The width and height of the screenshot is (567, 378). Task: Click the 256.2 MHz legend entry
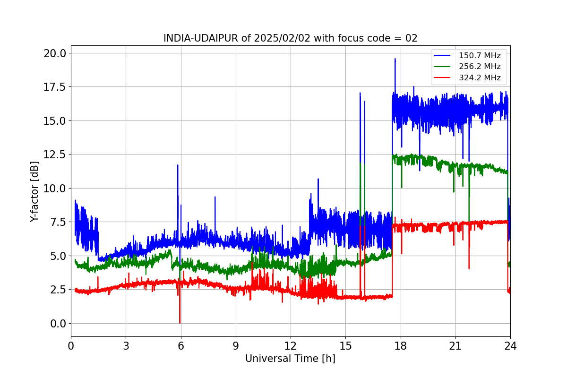click(480, 67)
